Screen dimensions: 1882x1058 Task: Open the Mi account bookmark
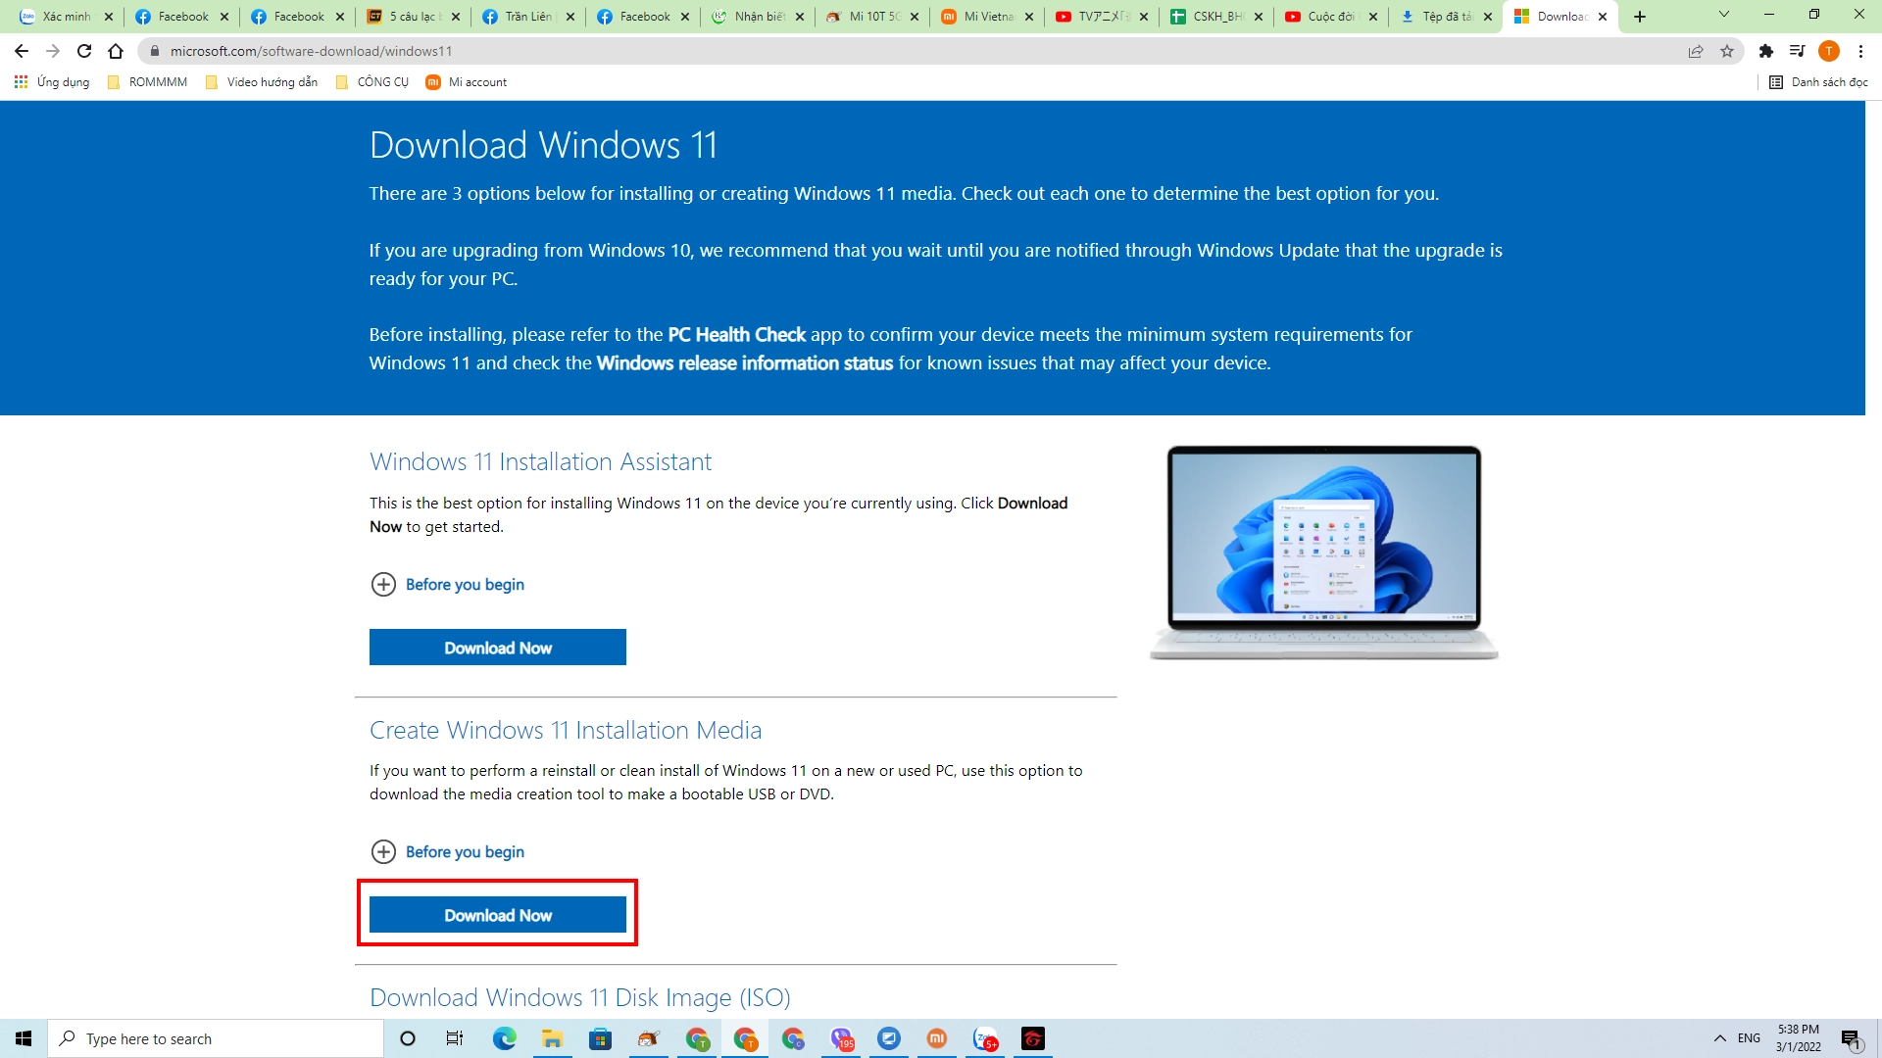click(467, 82)
